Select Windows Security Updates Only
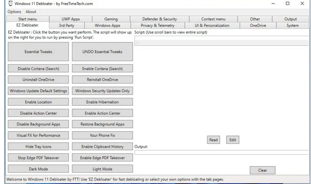 102,91
